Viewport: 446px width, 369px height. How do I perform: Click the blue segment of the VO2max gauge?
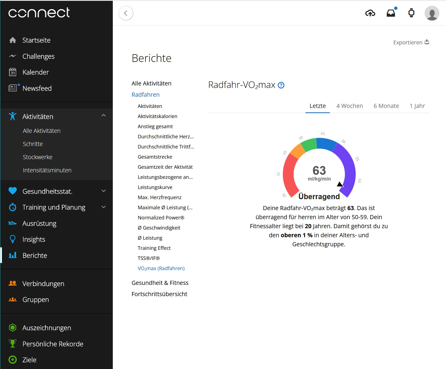point(326,144)
